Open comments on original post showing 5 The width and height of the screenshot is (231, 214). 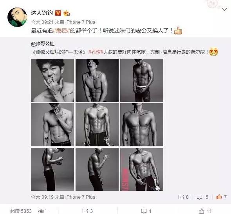[x=202, y=197]
